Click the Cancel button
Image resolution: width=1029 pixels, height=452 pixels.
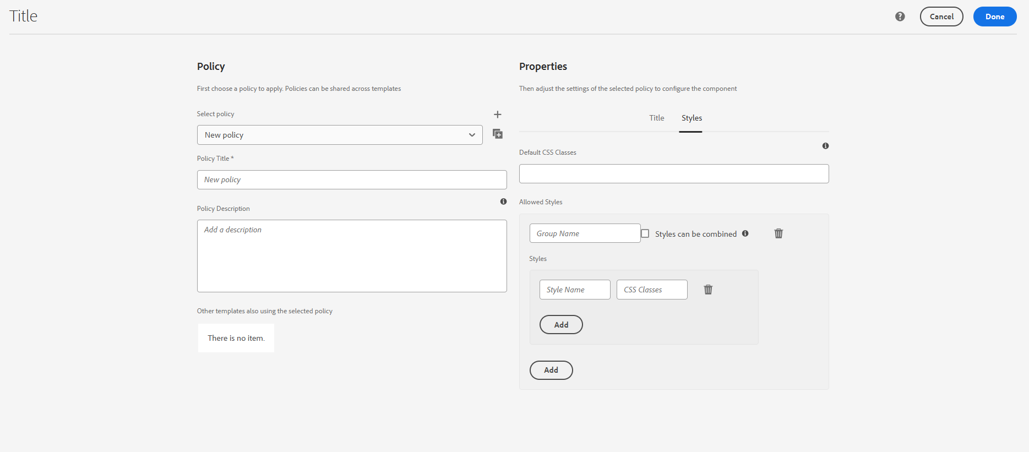(x=941, y=17)
